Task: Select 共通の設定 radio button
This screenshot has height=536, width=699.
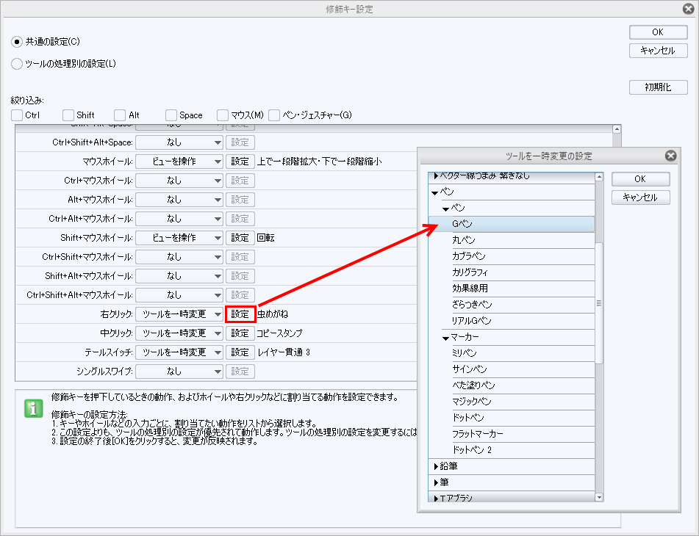Action: (17, 41)
